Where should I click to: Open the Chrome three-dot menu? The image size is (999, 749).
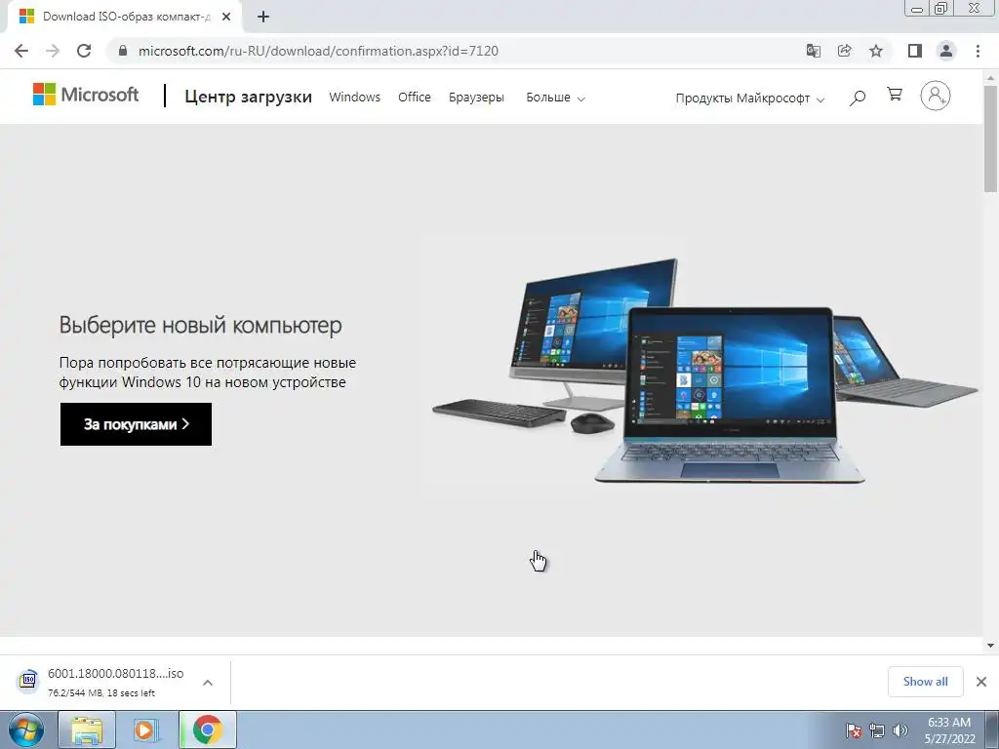point(978,51)
